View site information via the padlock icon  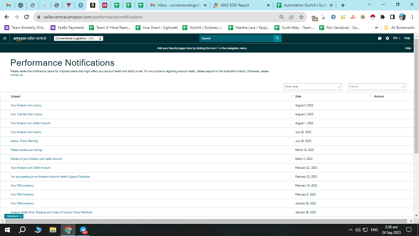coord(39,17)
